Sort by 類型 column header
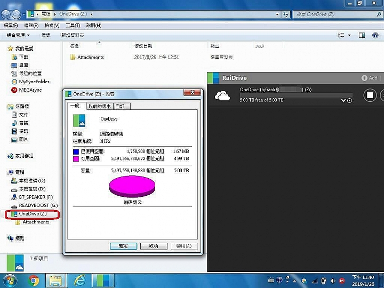The width and height of the screenshot is (384, 288). click(x=215, y=46)
